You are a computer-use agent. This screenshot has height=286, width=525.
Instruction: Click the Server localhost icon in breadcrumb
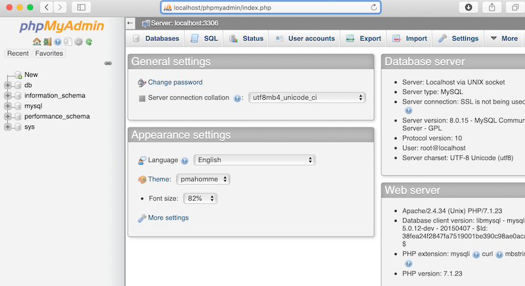point(146,24)
